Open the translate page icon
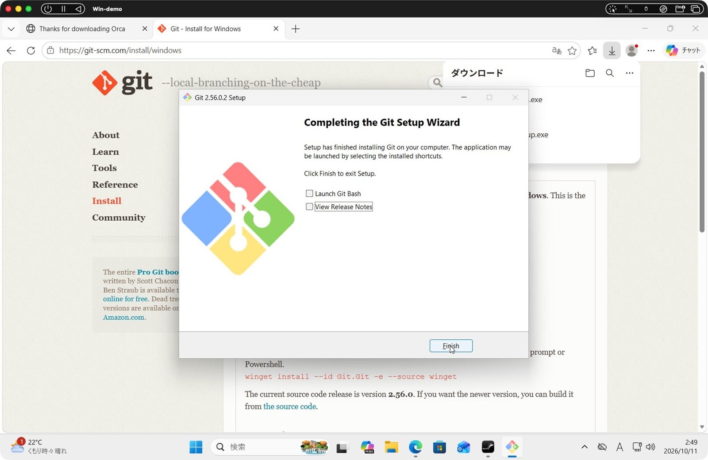 coord(557,50)
